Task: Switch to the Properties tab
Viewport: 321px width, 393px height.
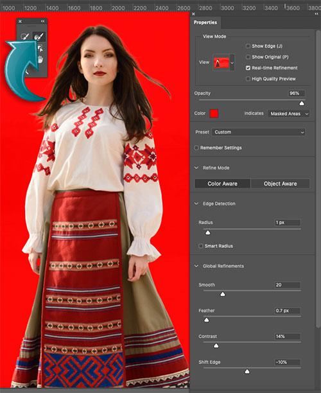Action: pos(205,22)
